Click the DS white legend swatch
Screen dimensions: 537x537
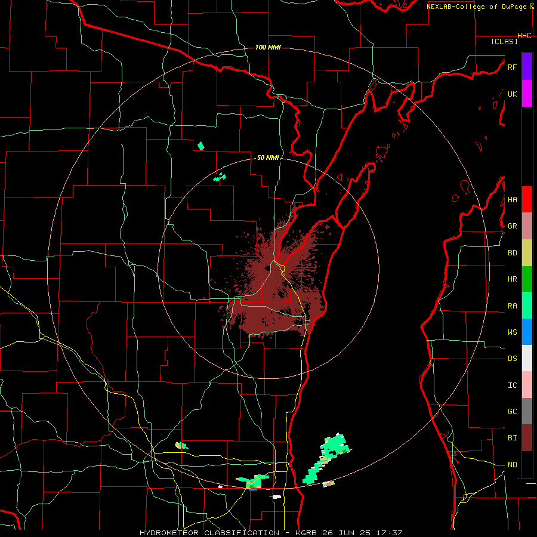[527, 358]
